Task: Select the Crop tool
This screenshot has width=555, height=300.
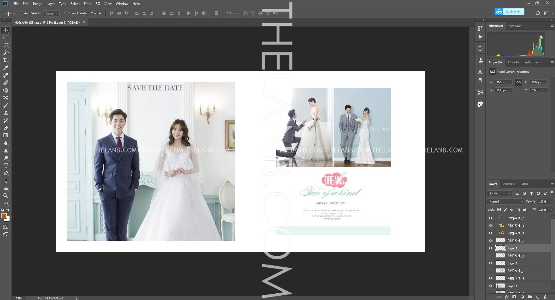Action: pos(6,60)
